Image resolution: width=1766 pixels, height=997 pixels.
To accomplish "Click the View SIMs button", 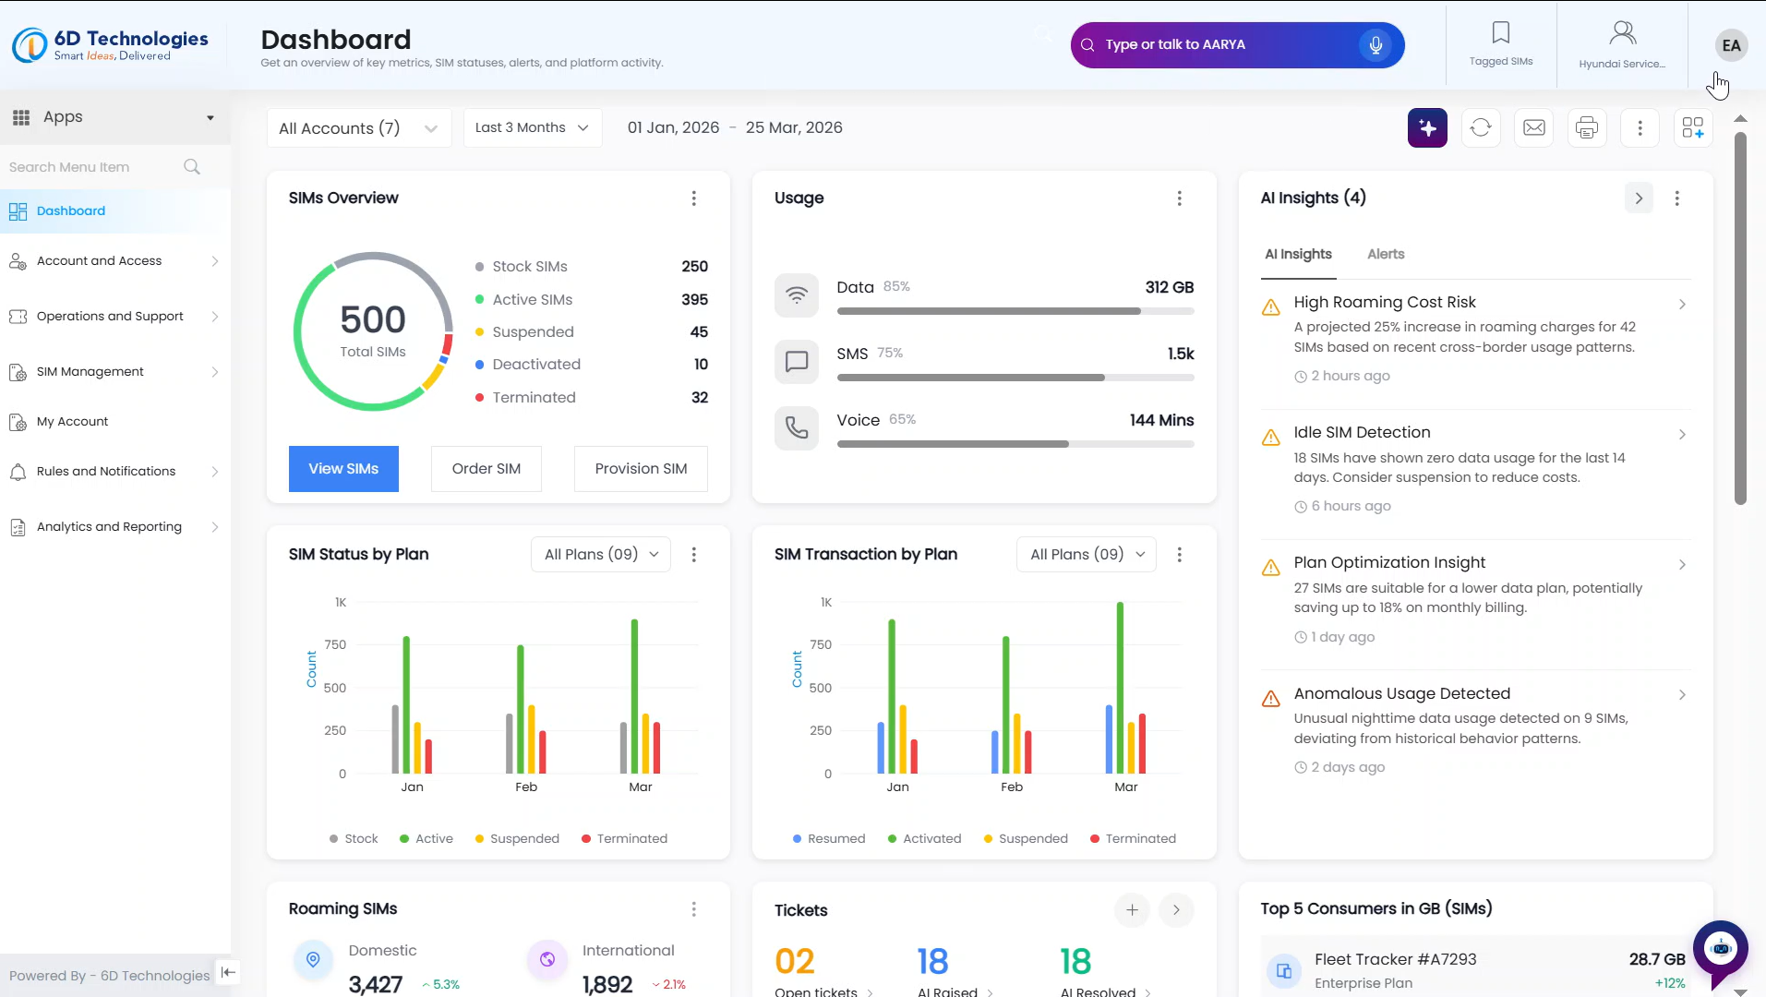I will [343, 469].
